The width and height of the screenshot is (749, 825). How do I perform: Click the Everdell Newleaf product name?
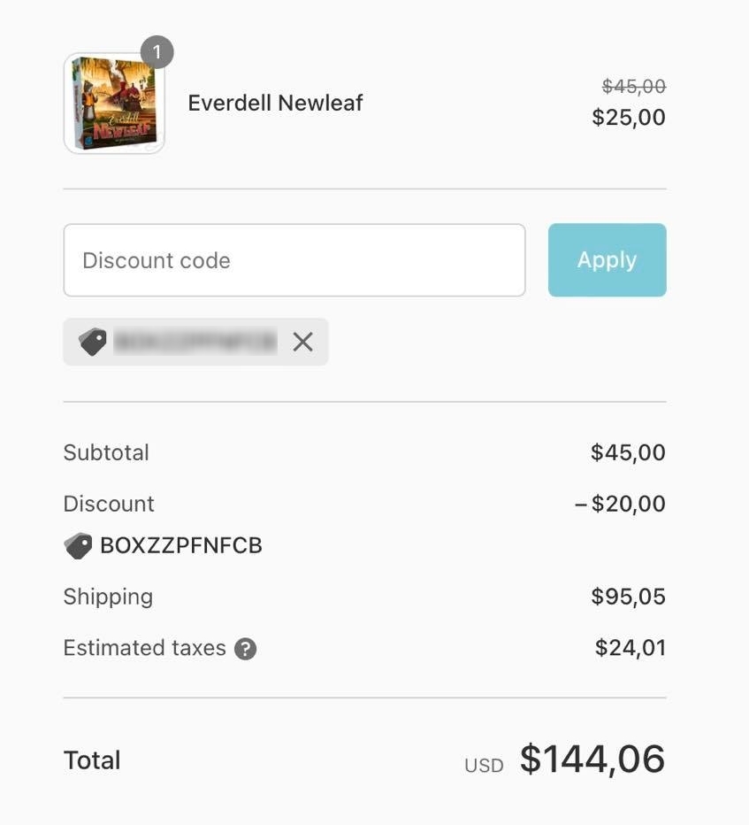point(275,103)
